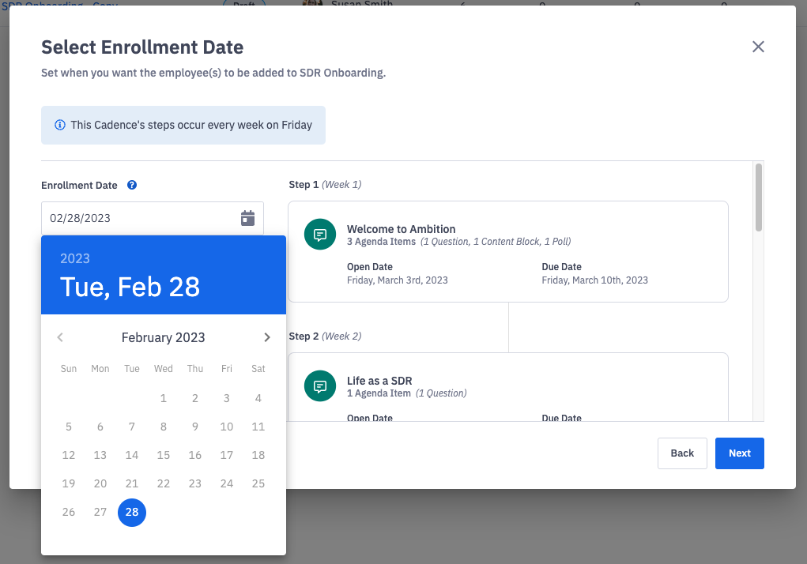
Task: Select February 10 in calendar
Action: click(227, 427)
